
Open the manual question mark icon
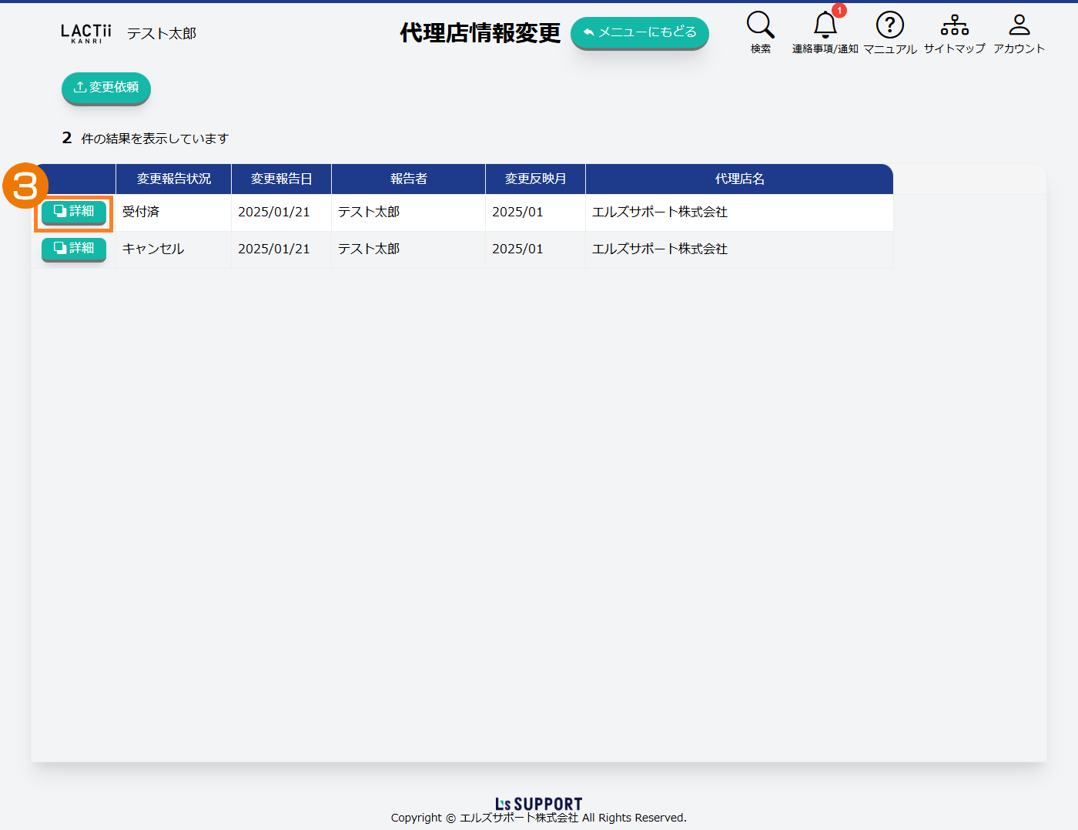click(x=889, y=25)
